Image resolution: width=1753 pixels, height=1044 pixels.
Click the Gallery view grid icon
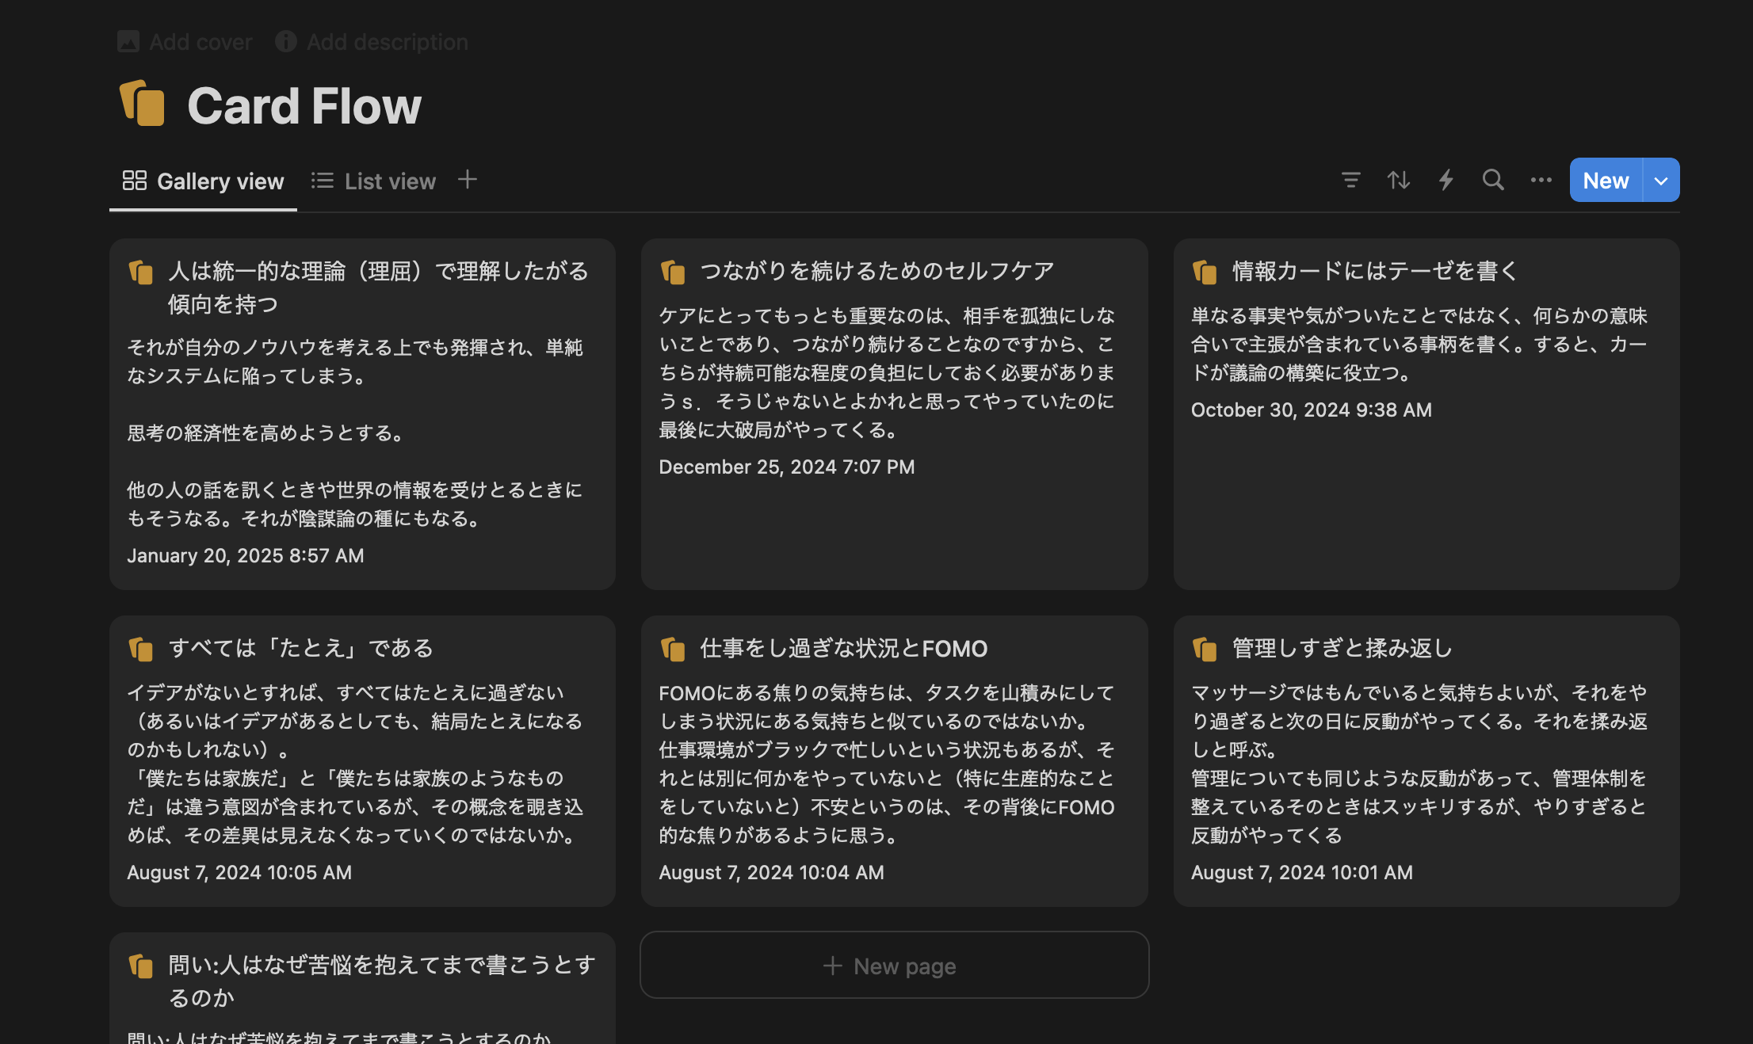tap(135, 180)
